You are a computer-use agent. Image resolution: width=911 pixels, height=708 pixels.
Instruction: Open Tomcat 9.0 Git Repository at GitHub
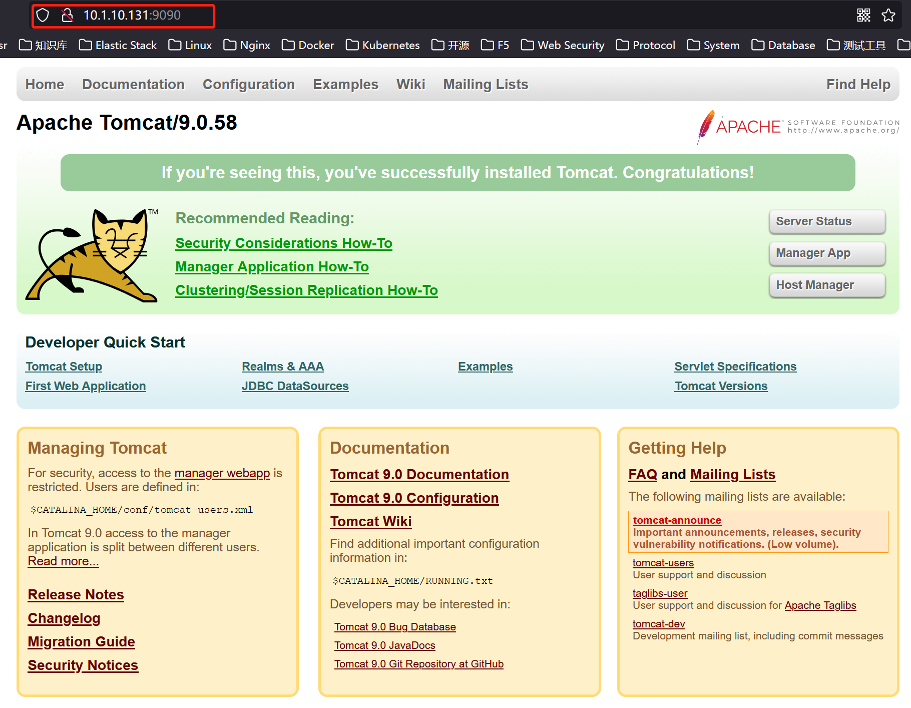419,664
